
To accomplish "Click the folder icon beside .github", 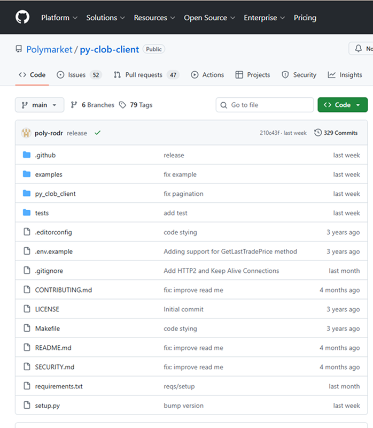I will coord(27,155).
